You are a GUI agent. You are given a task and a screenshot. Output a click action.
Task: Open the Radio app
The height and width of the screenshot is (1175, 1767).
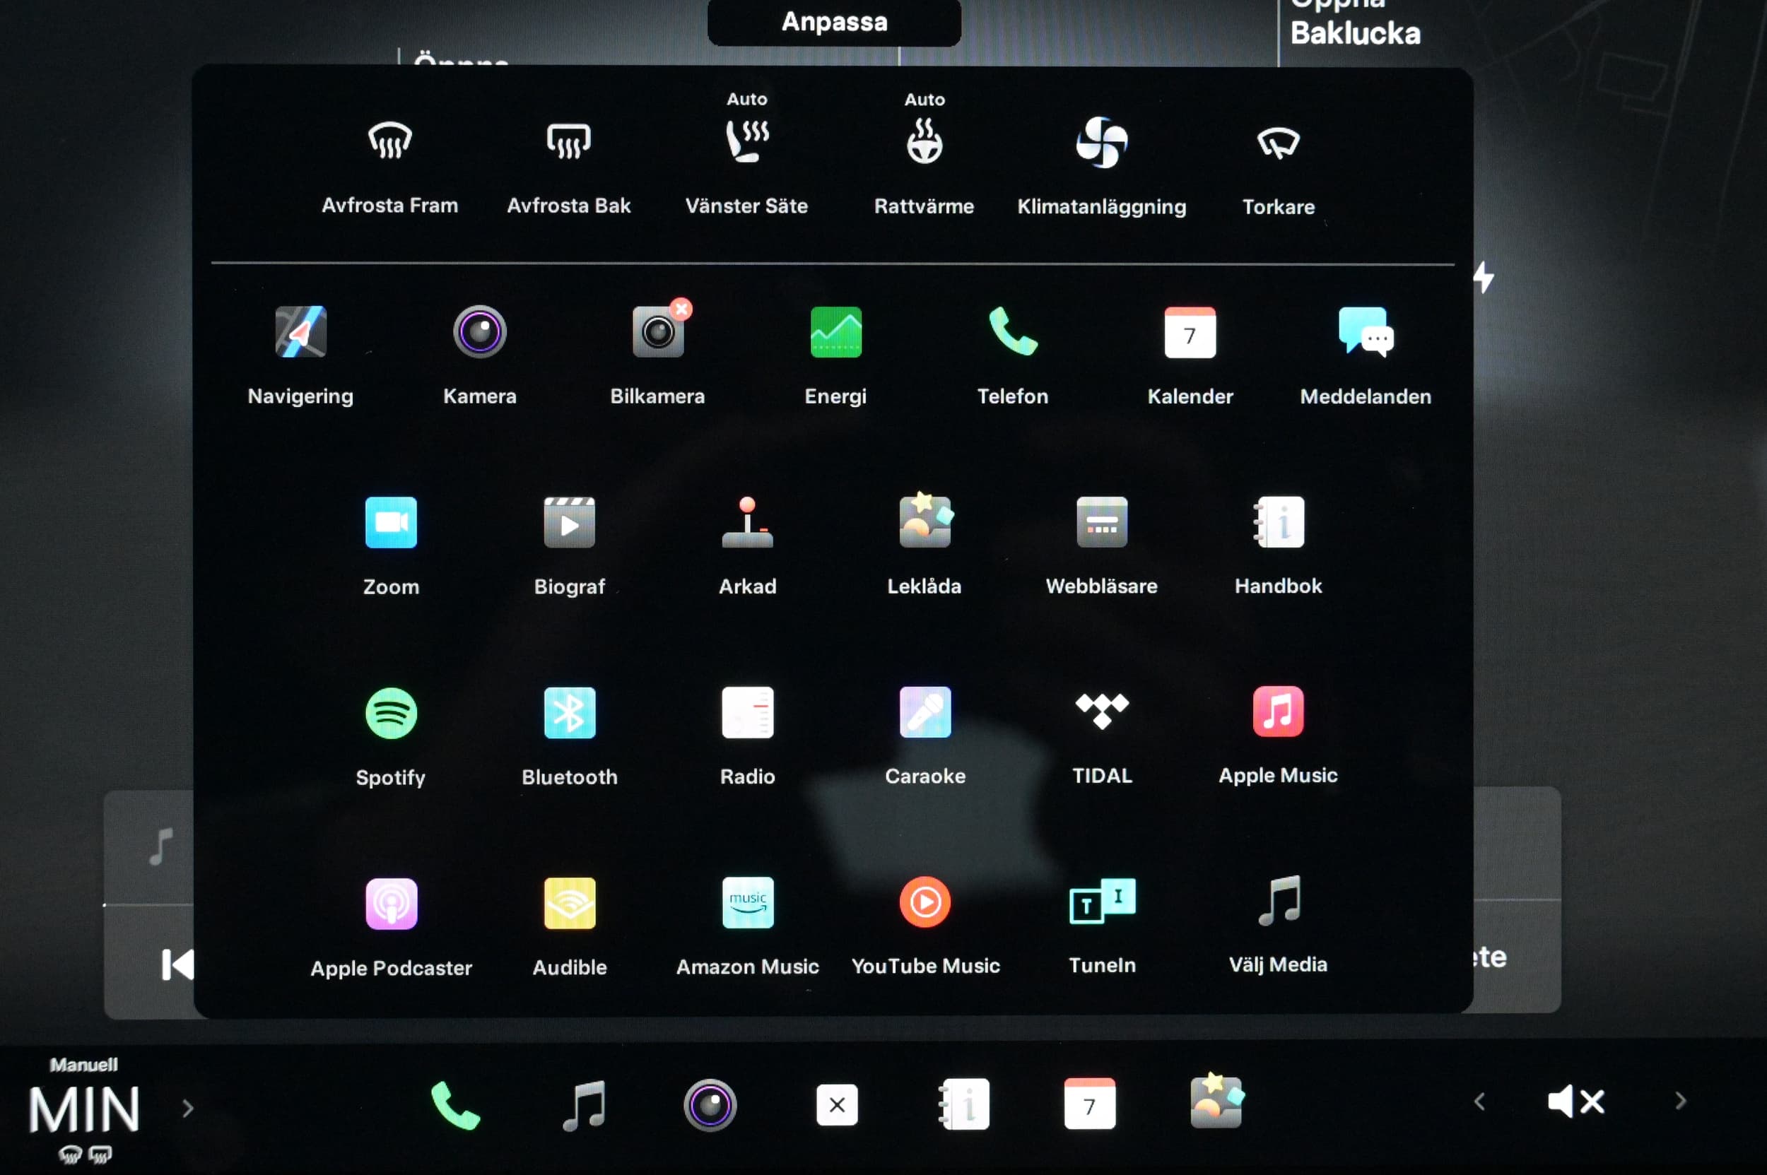click(x=747, y=712)
